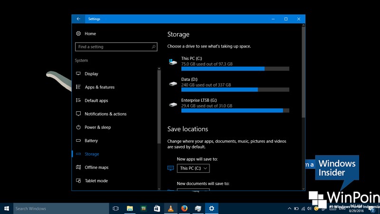
Task: Launch File Explorer from taskbar
Action: (x=130, y=208)
